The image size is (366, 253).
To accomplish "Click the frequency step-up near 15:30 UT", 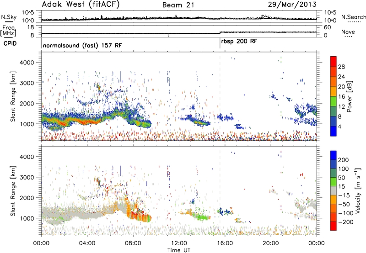I will [x=220, y=32].
